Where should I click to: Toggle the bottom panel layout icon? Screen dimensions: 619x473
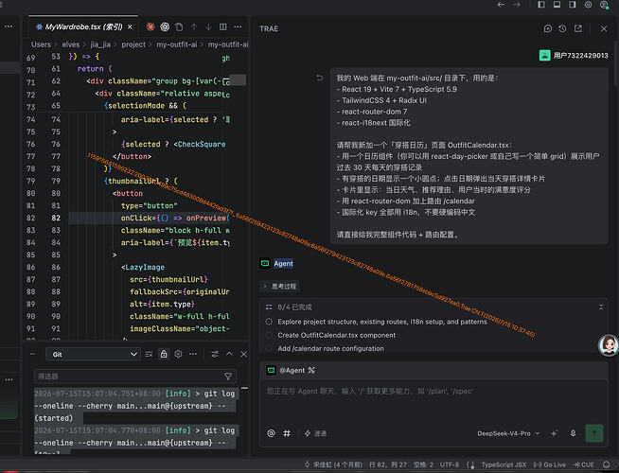[557, 5]
